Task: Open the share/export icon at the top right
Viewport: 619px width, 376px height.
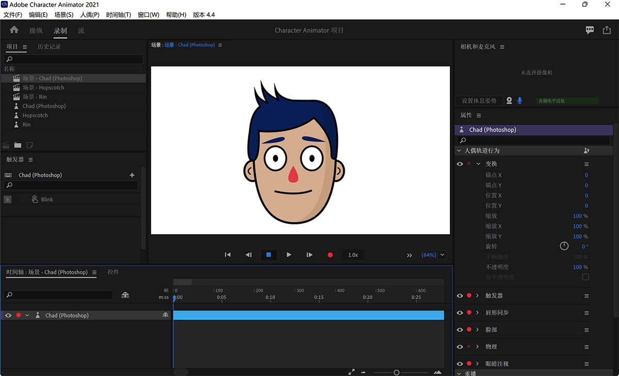Action: tap(607, 30)
